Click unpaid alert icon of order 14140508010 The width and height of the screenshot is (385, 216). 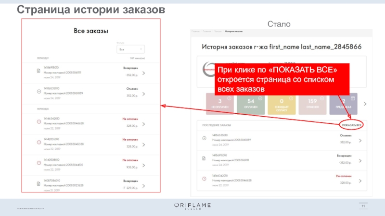tap(39, 163)
